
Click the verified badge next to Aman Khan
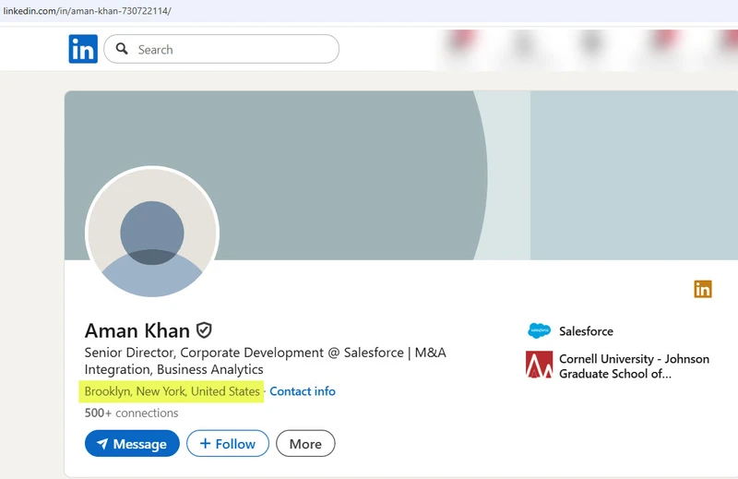[x=204, y=329]
